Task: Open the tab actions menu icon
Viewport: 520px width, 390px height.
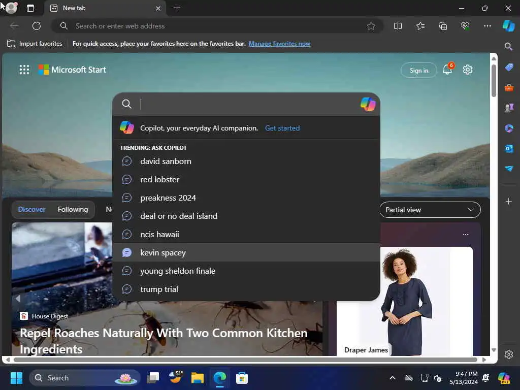Action: tap(30, 8)
